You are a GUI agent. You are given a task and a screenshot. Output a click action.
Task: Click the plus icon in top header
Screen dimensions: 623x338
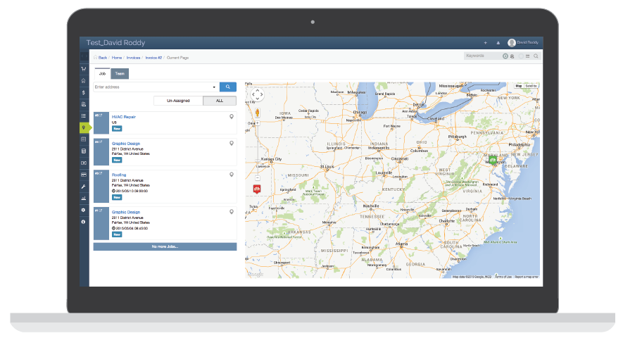(485, 42)
